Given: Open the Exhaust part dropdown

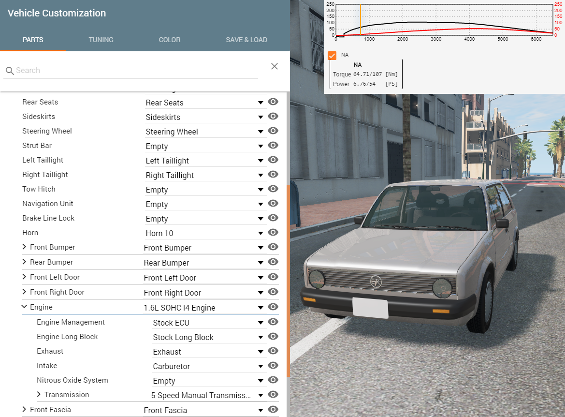Looking at the screenshot, I should [x=209, y=352].
